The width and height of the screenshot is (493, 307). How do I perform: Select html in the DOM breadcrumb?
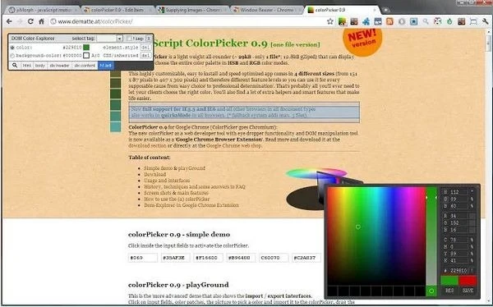tap(27, 66)
